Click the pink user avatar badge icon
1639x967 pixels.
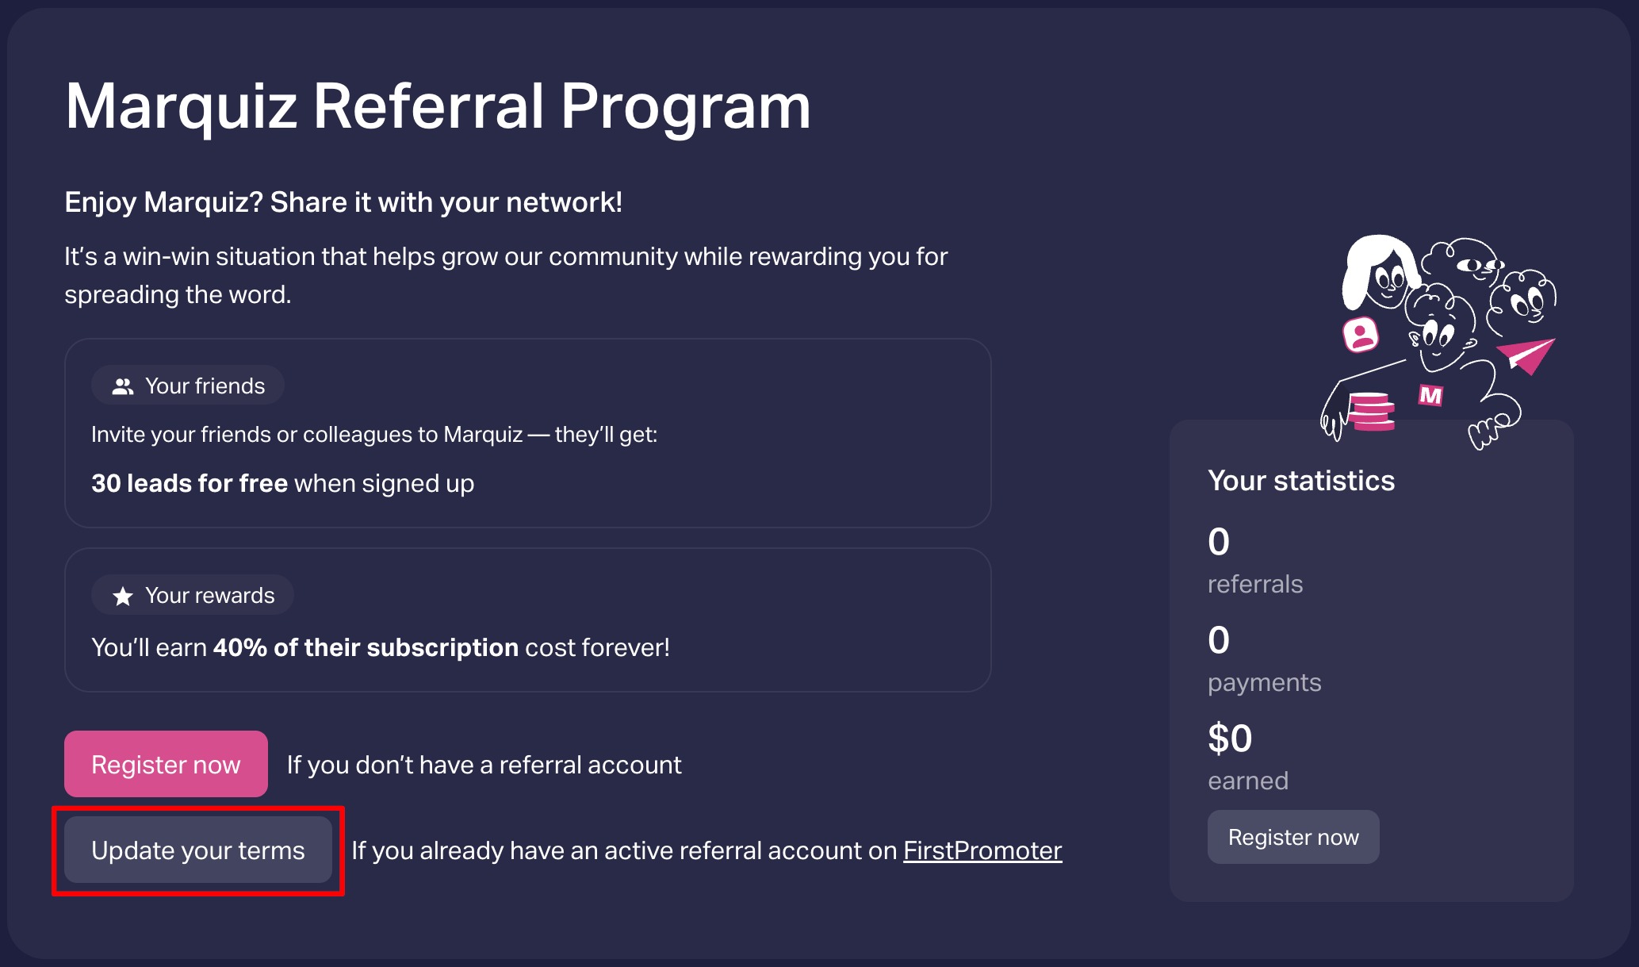(1361, 335)
